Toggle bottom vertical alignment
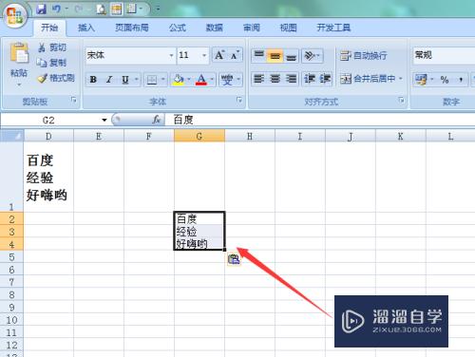This screenshot has width=475, height=357. pos(291,56)
